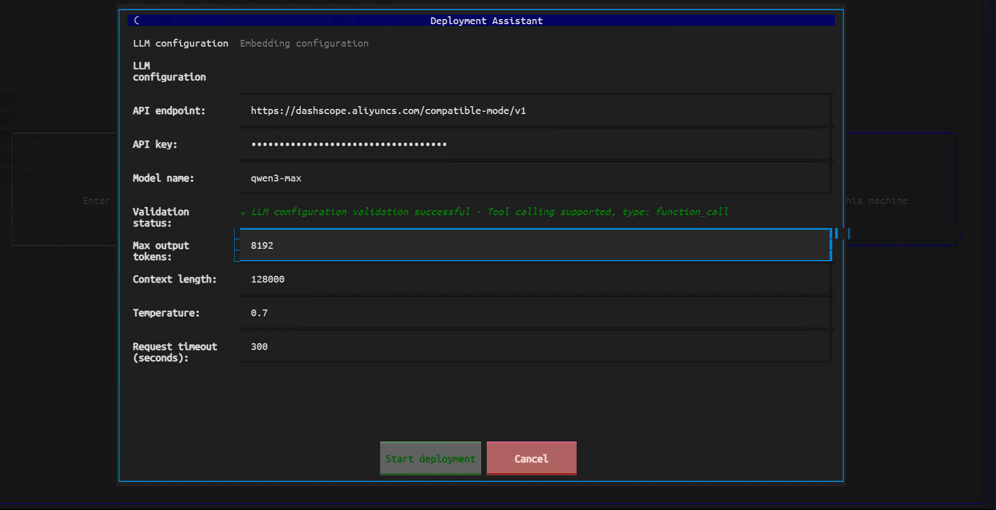Click the "Temperature:" label
Viewport: 996px width, 510px height.
pyautogui.click(x=166, y=313)
